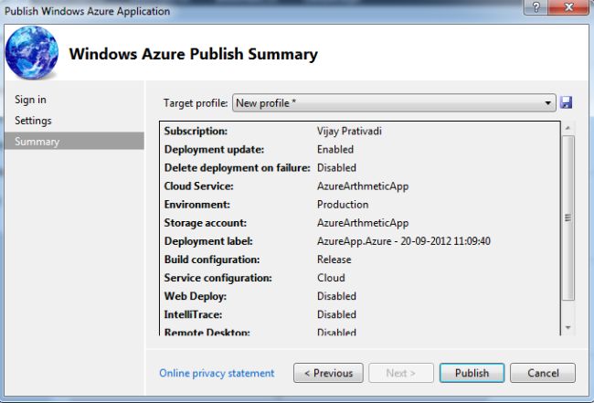Click the 'Web Deploy:' label
This screenshot has height=403, width=594.
tap(195, 296)
